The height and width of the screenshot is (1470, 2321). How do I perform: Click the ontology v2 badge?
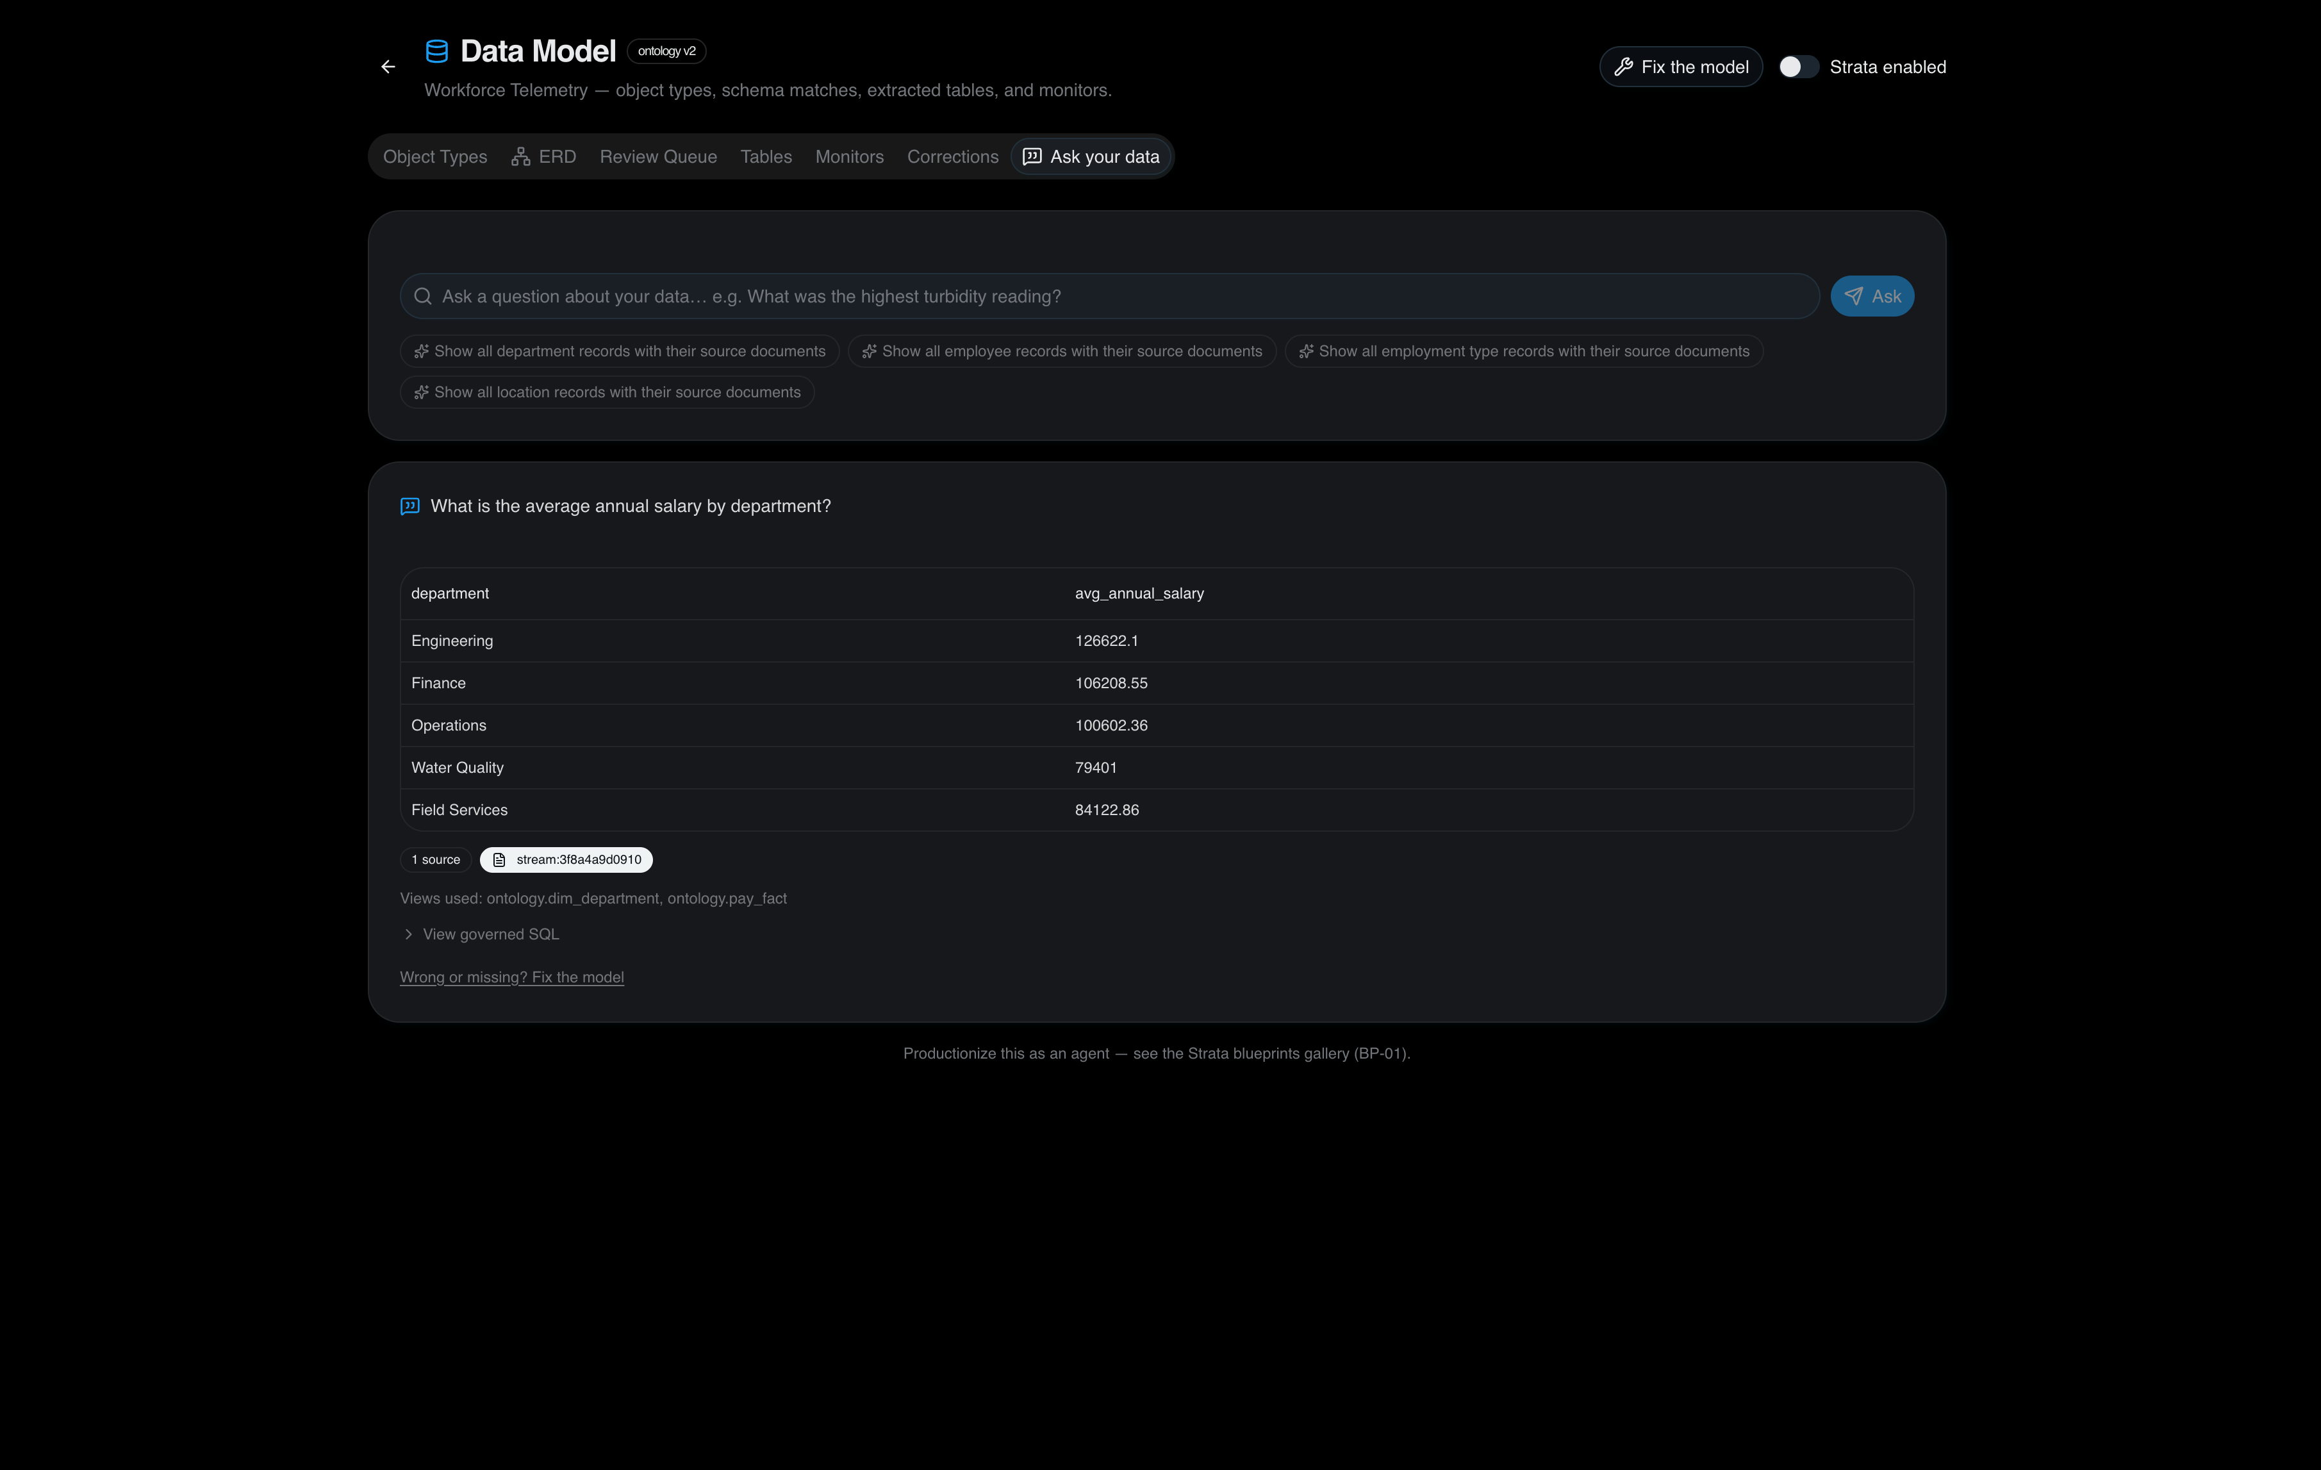tap(666, 51)
